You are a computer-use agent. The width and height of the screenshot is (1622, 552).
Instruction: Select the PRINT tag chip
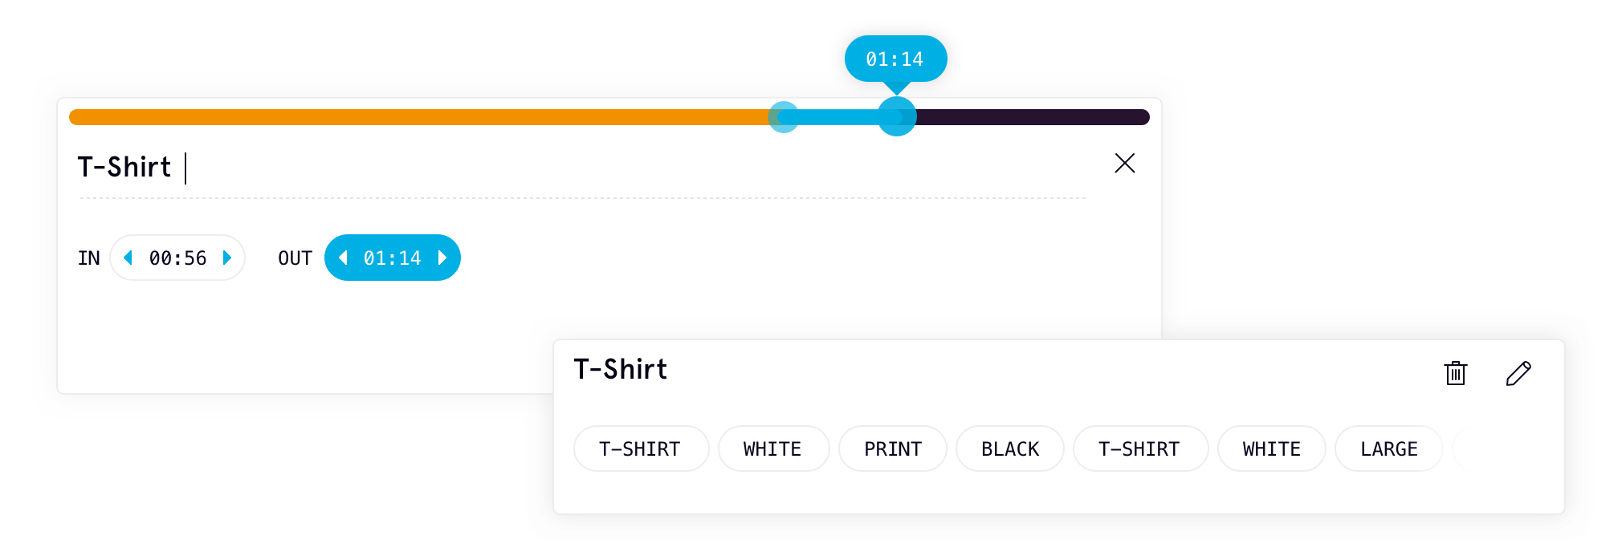tap(892, 448)
